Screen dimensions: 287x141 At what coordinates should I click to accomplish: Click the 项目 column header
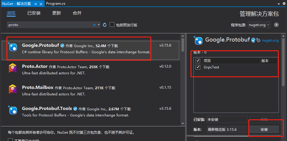pos(231,61)
